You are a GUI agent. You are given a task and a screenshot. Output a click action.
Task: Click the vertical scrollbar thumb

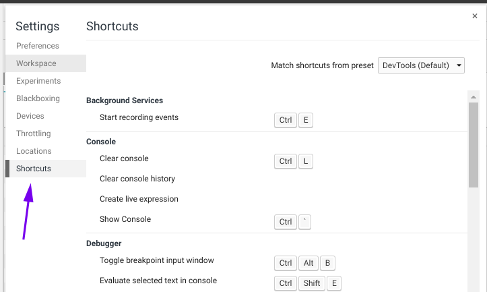[474, 145]
